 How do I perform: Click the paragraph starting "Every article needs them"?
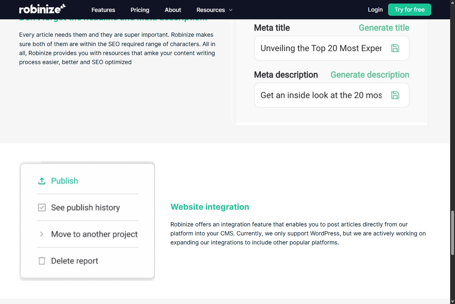pos(117,48)
